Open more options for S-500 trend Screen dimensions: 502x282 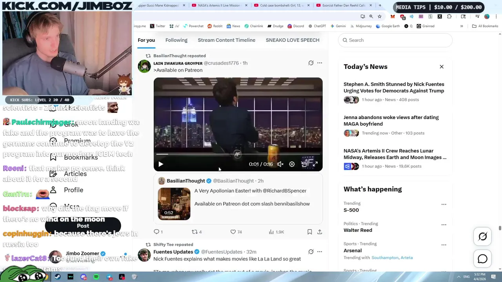(x=444, y=204)
